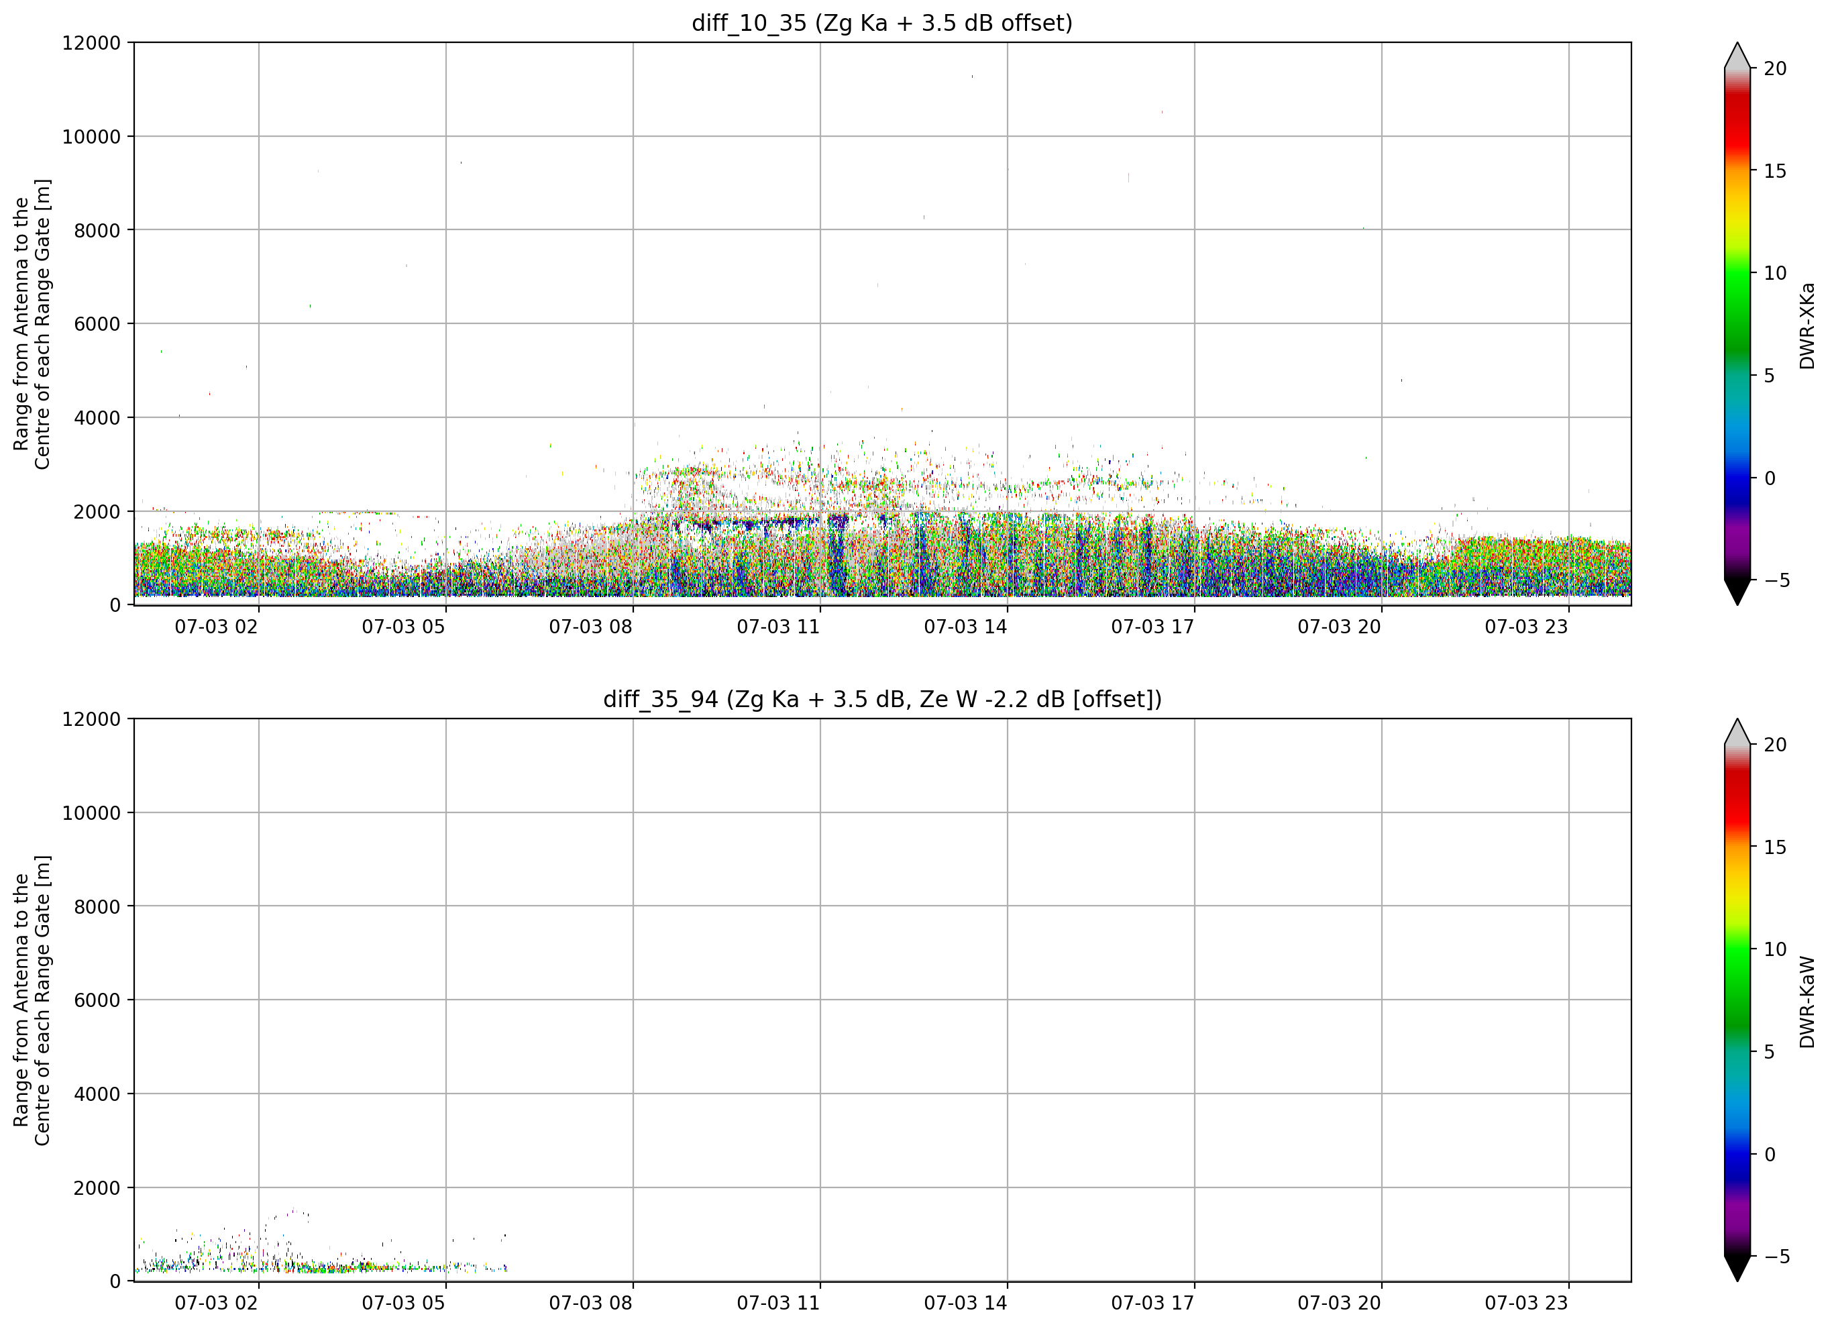Click the '07-03 14' x-tick under the top plot
Viewport: 1830px width, 1327px height.
[965, 627]
